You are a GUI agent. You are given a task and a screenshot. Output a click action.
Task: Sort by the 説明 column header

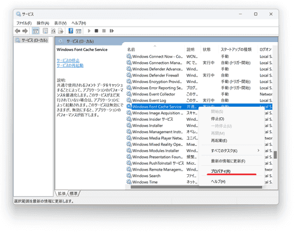tap(191, 49)
